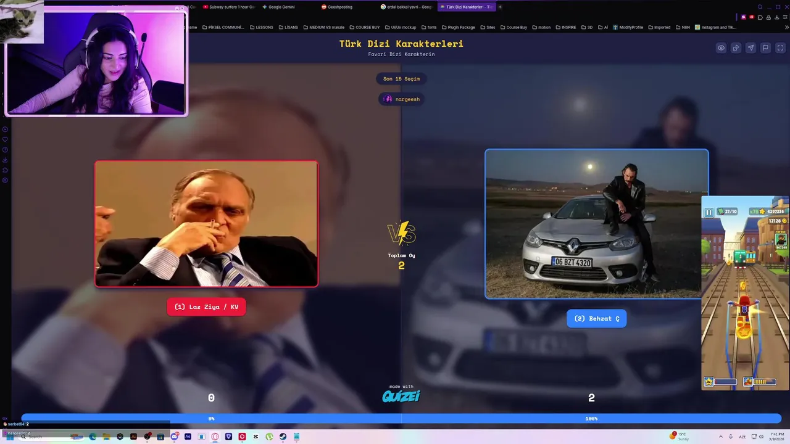Viewport: 790px width, 444px height.
Task: Switch to Subway surfers 1 hour tab
Action: point(228,7)
